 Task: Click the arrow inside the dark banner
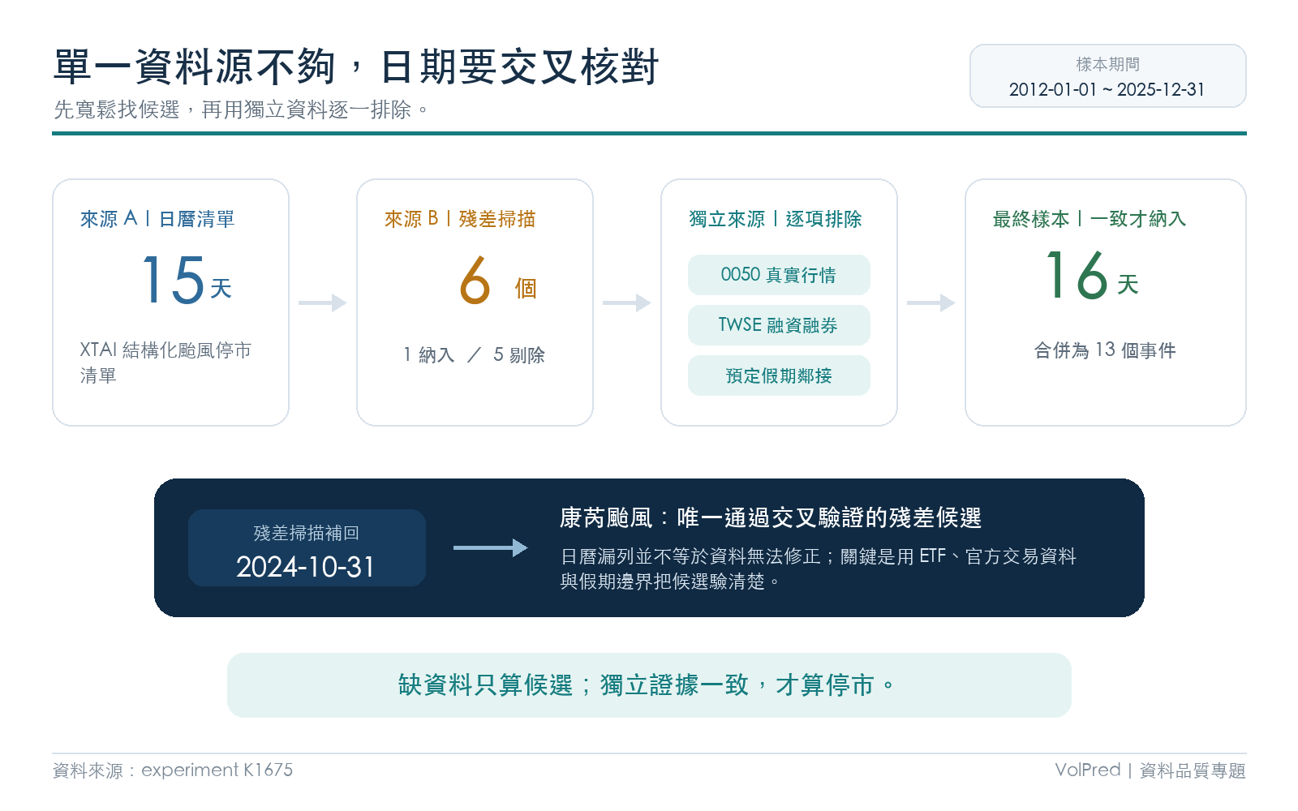490,548
